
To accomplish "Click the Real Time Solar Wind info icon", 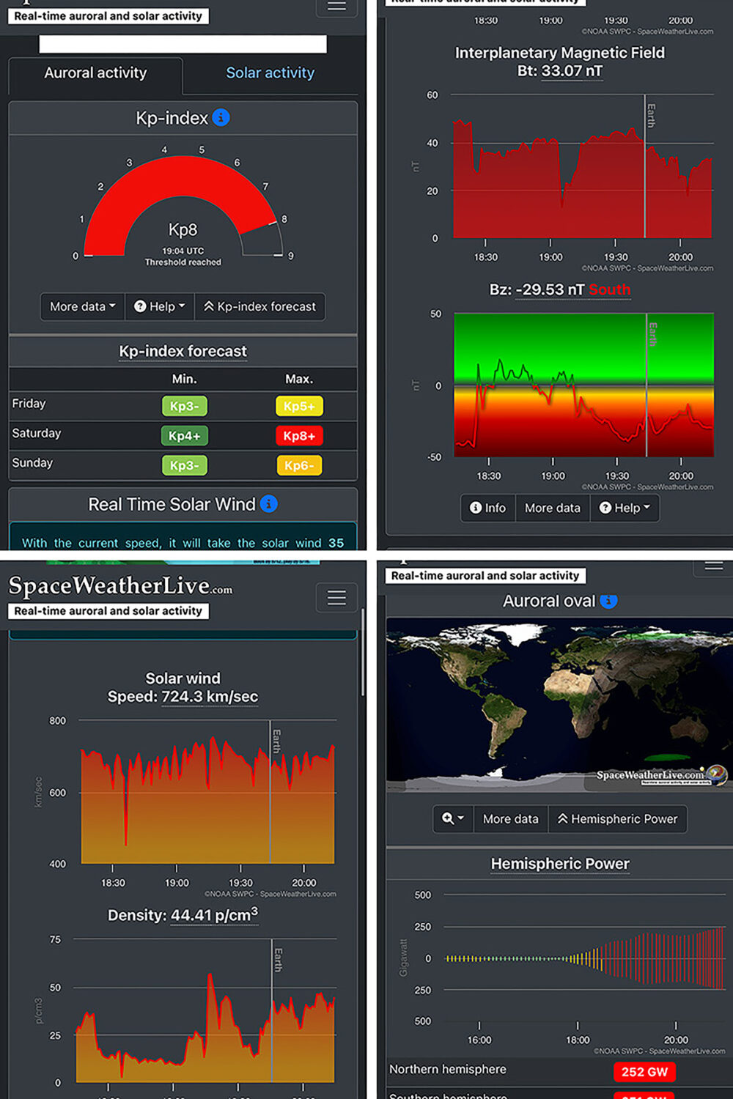I will click(x=269, y=504).
